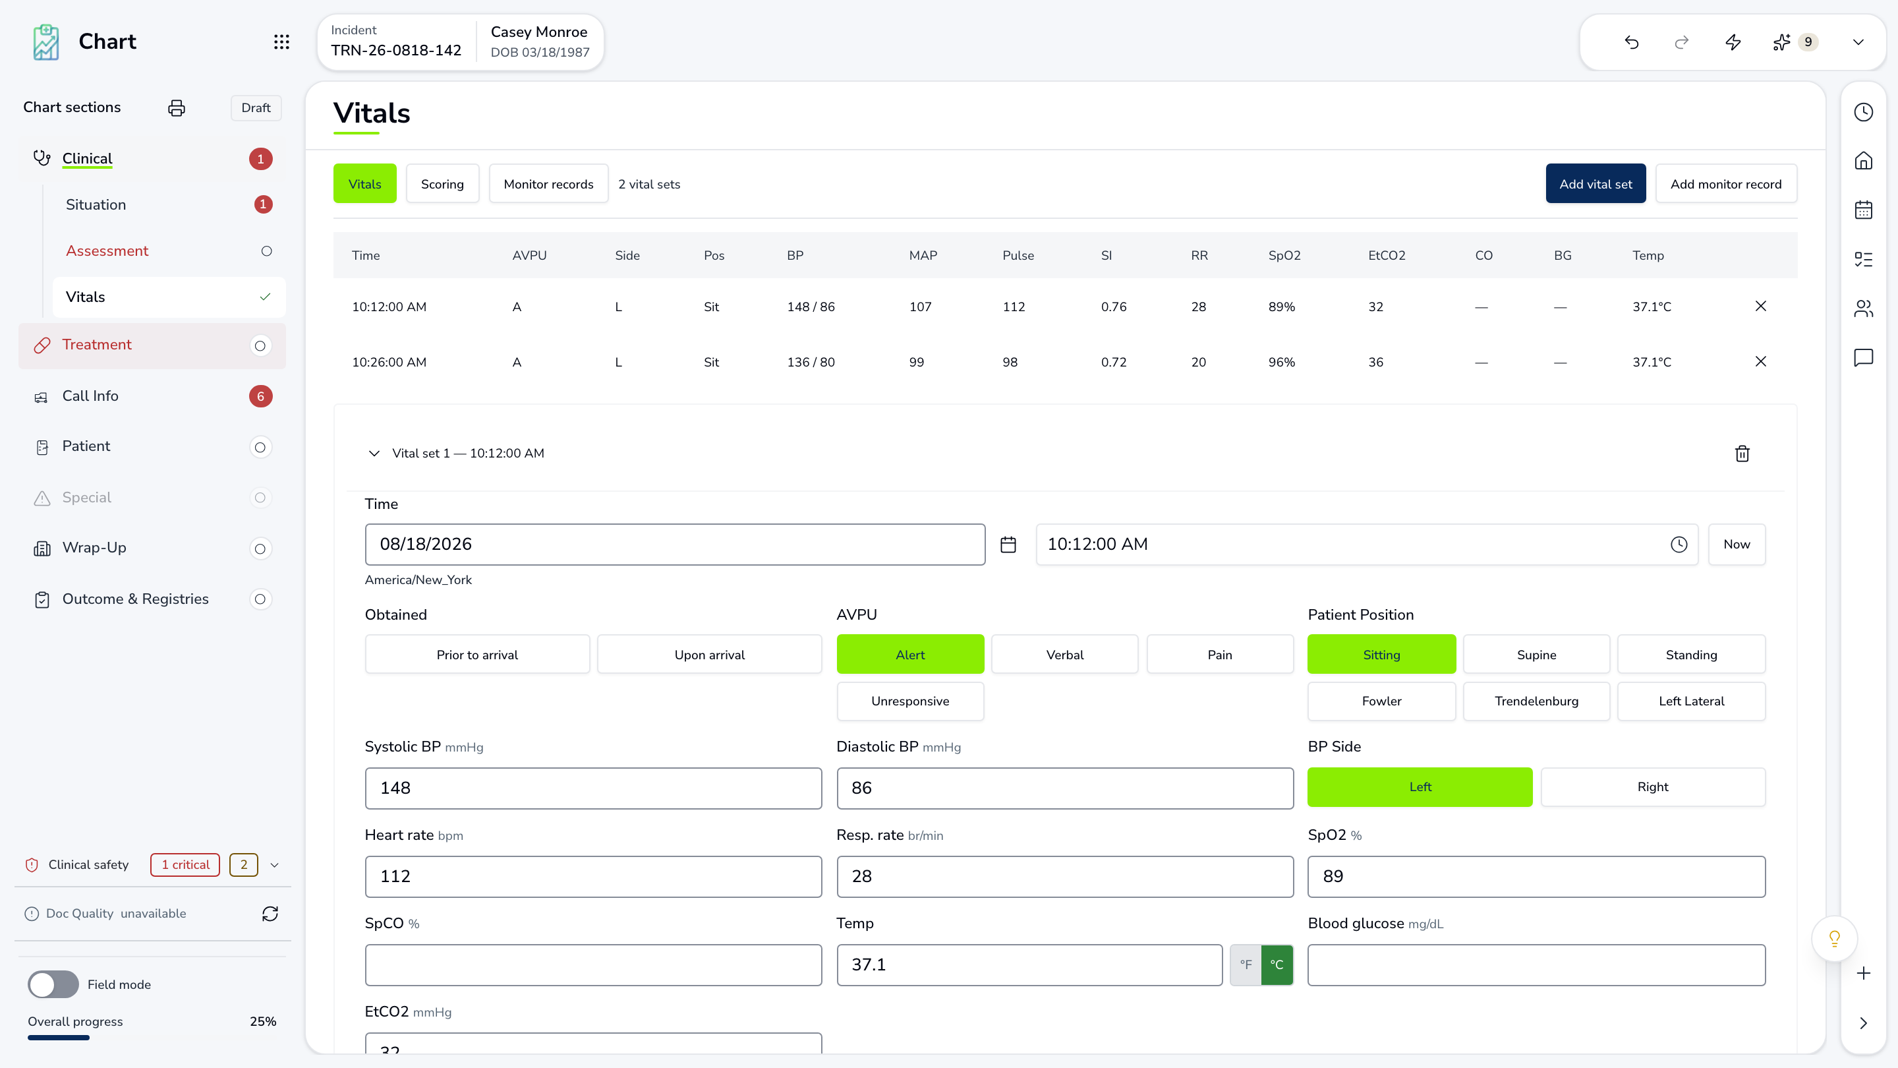Delete vital set 1 with trash icon
The height and width of the screenshot is (1068, 1898).
coord(1742,454)
